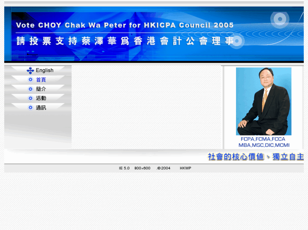
Task: Click the bullet icon next to 簡介
Action: point(31,89)
